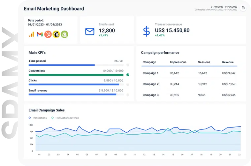Screen dimensions: 251x166
Task: Sort table by Revenue column header
Action: pyautogui.click(x=228, y=62)
